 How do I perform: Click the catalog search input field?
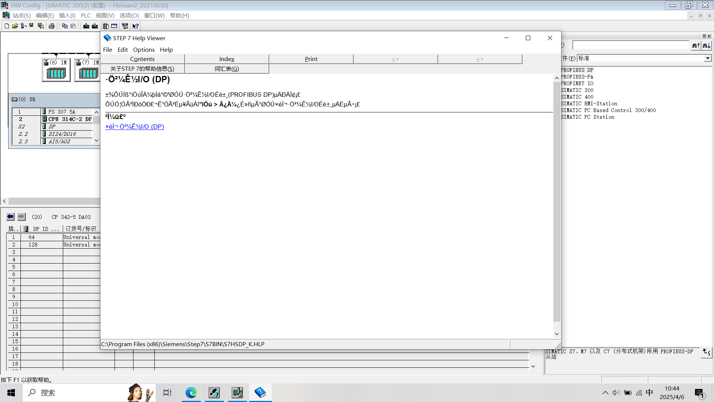630,45
